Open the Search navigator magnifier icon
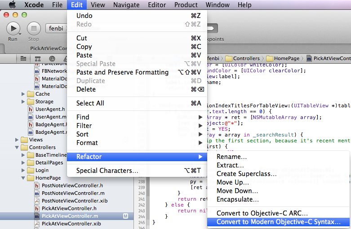Screen dimensions: 351x229 (x=52, y=58)
